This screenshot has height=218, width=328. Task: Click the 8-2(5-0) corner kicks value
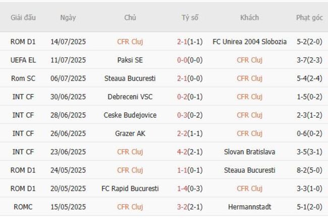point(309,170)
